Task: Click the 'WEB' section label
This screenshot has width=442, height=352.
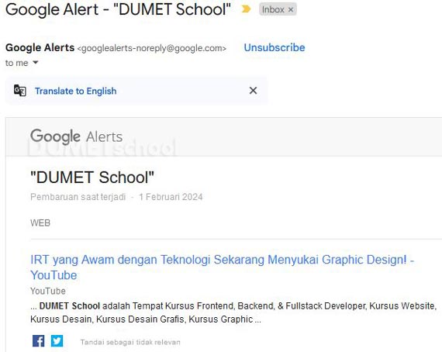Action: (40, 223)
